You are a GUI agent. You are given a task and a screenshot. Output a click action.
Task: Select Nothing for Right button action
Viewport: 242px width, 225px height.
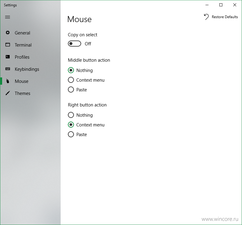point(80,115)
